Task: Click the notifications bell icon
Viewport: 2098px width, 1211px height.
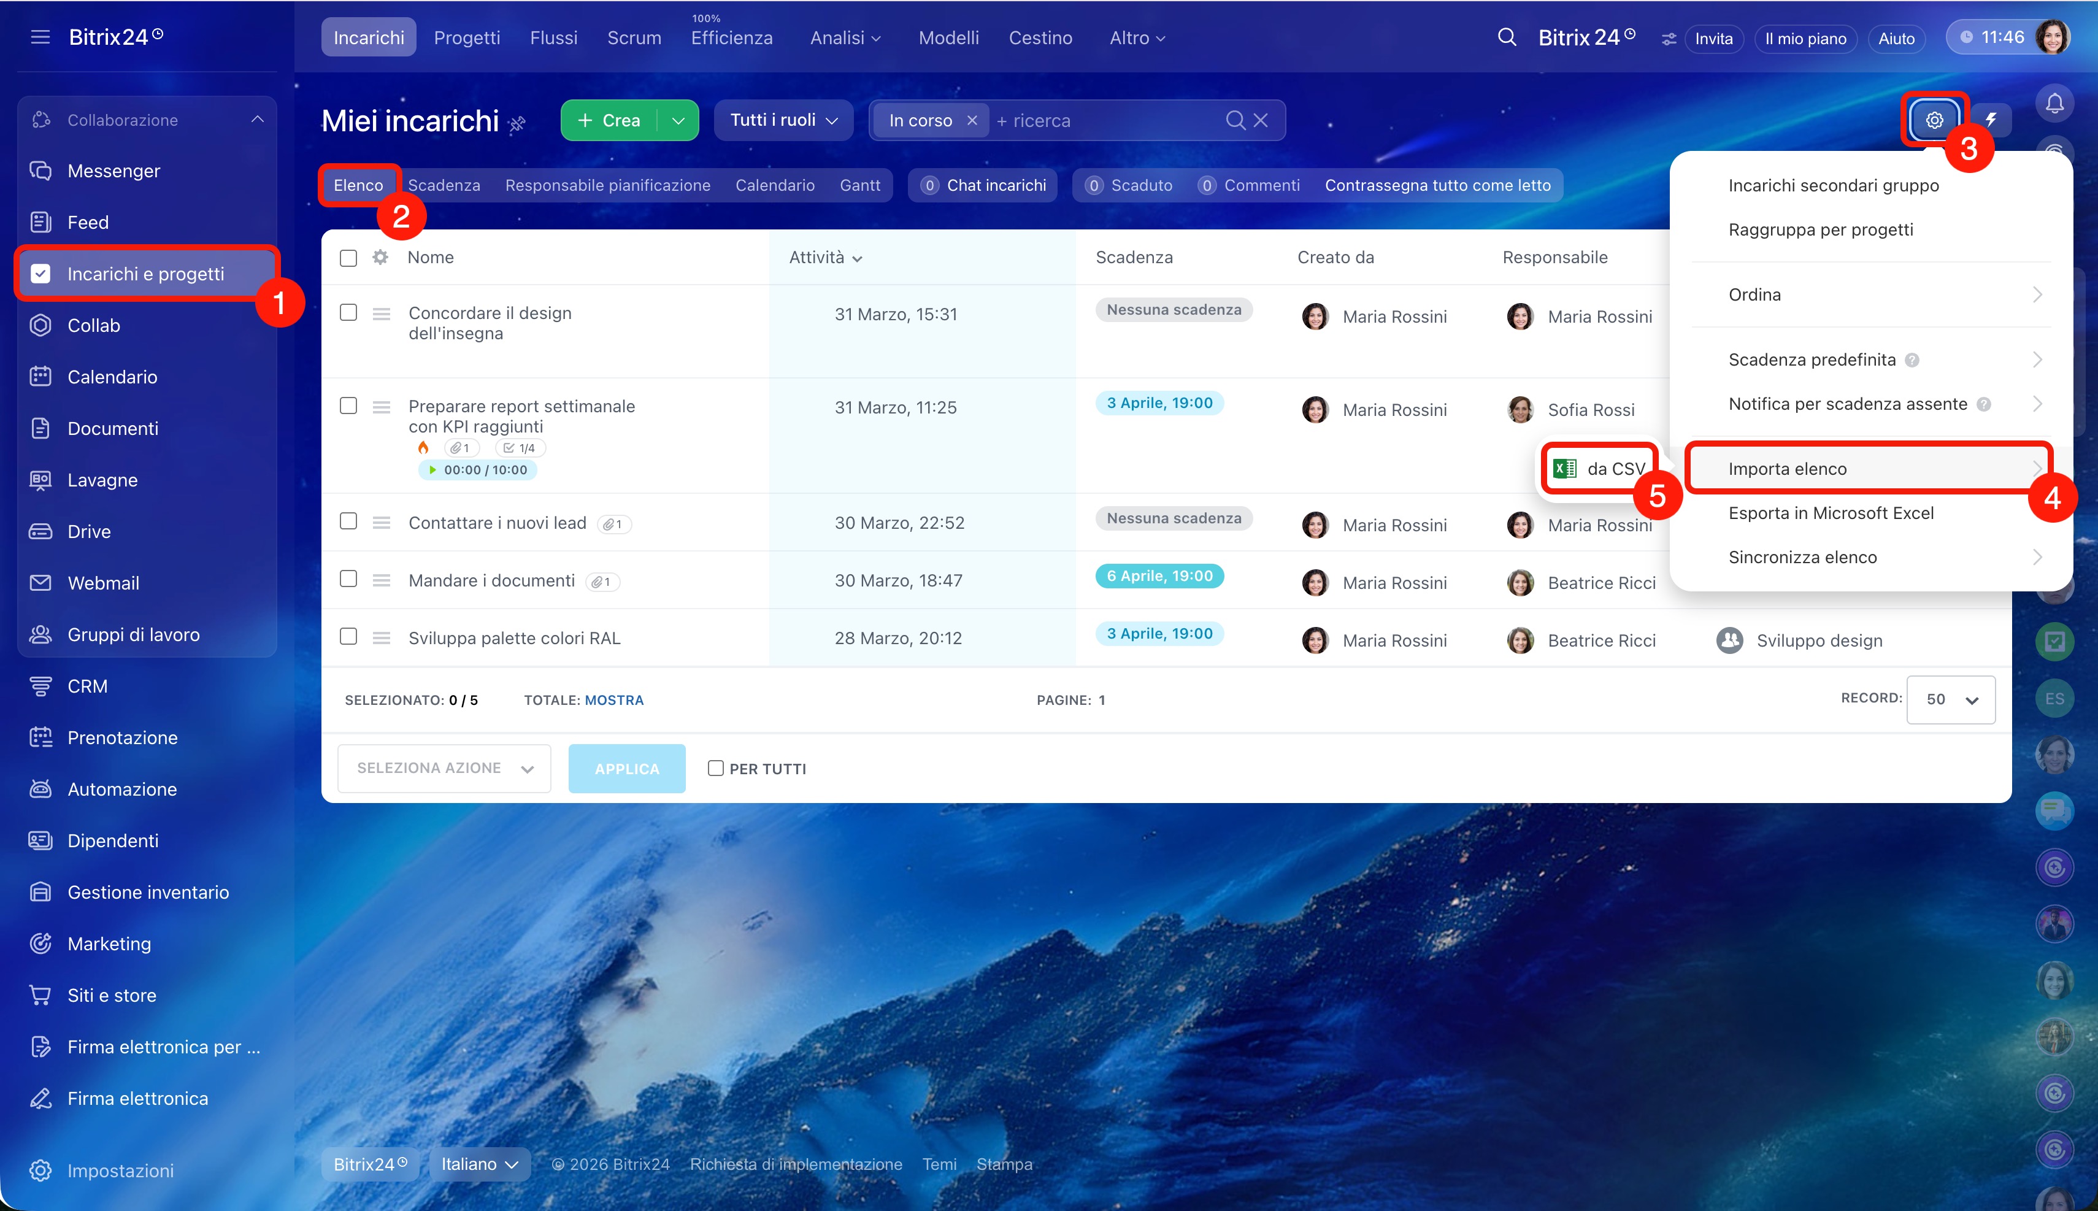Action: coord(2054,104)
